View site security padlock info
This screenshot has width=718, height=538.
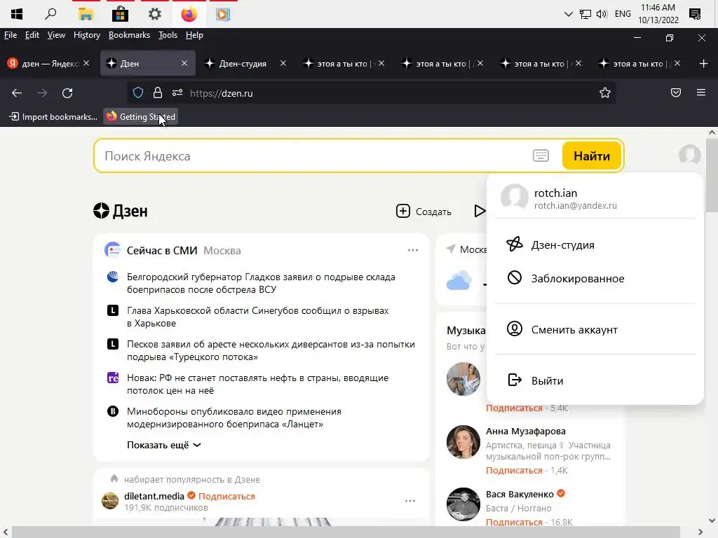click(158, 93)
